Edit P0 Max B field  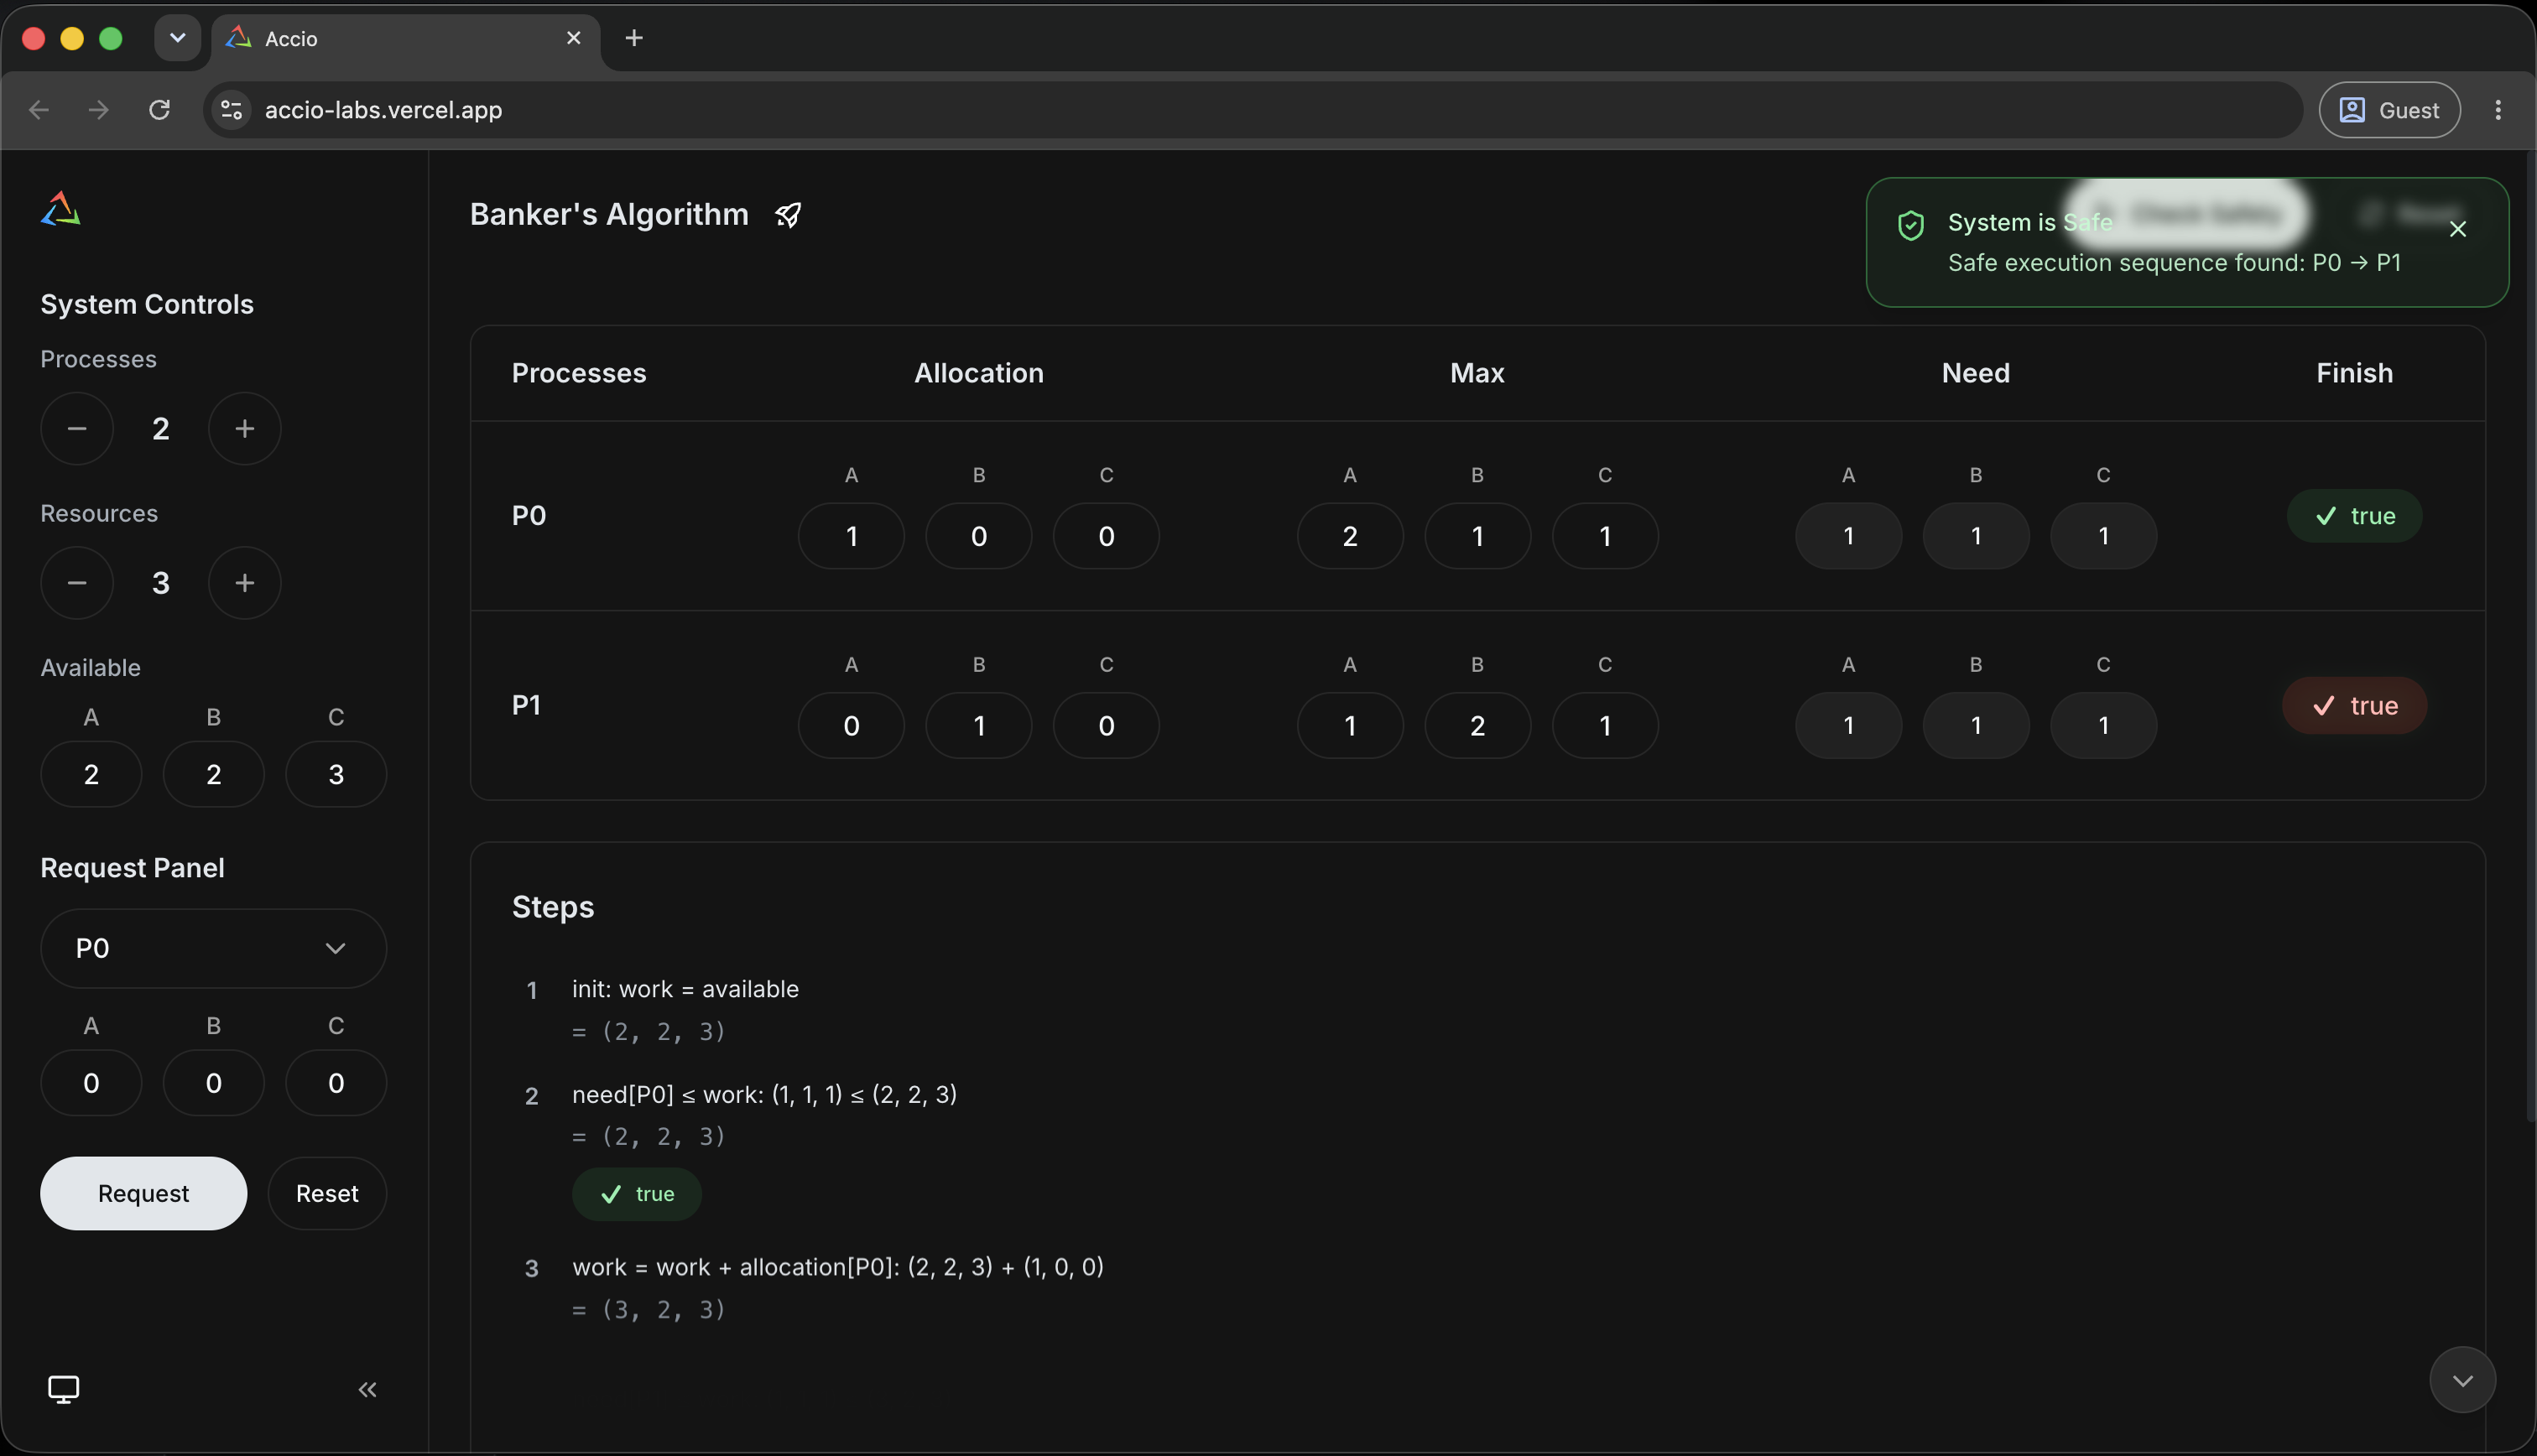[x=1478, y=536]
